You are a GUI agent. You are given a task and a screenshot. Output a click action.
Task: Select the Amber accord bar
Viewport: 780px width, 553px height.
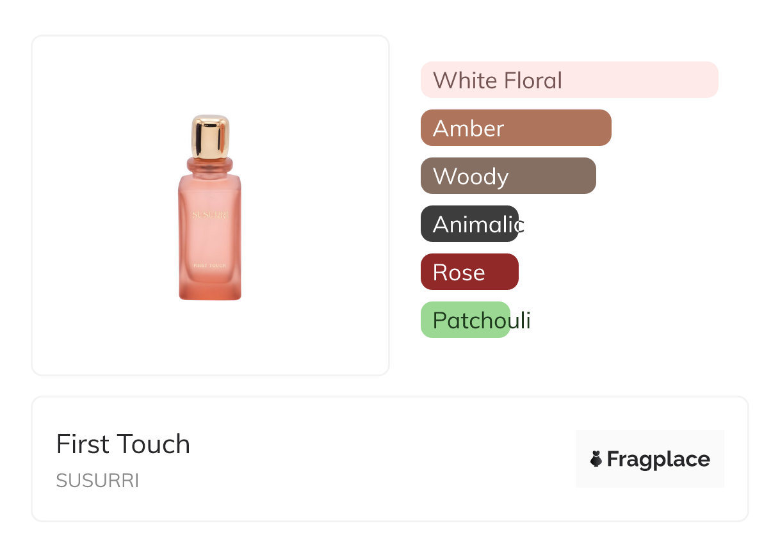(516, 128)
